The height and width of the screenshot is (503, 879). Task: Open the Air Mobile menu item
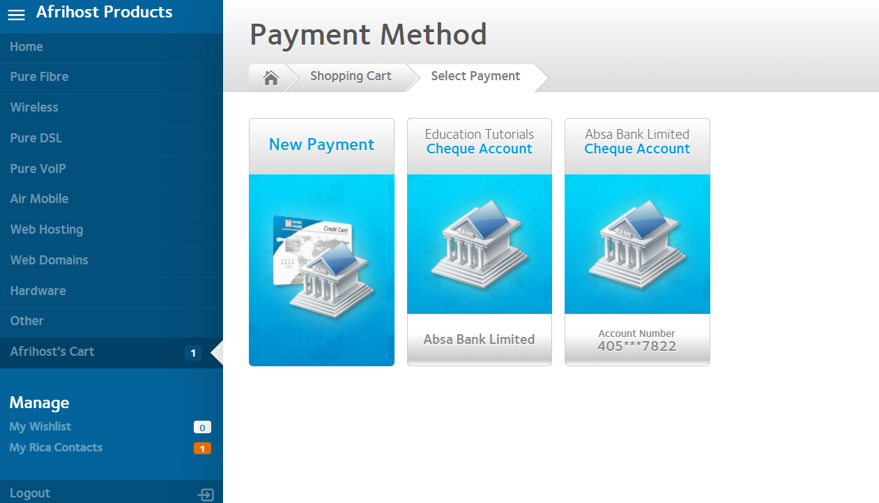[x=39, y=199]
